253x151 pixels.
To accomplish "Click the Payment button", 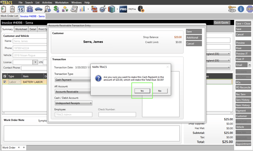I will click(243, 111).
